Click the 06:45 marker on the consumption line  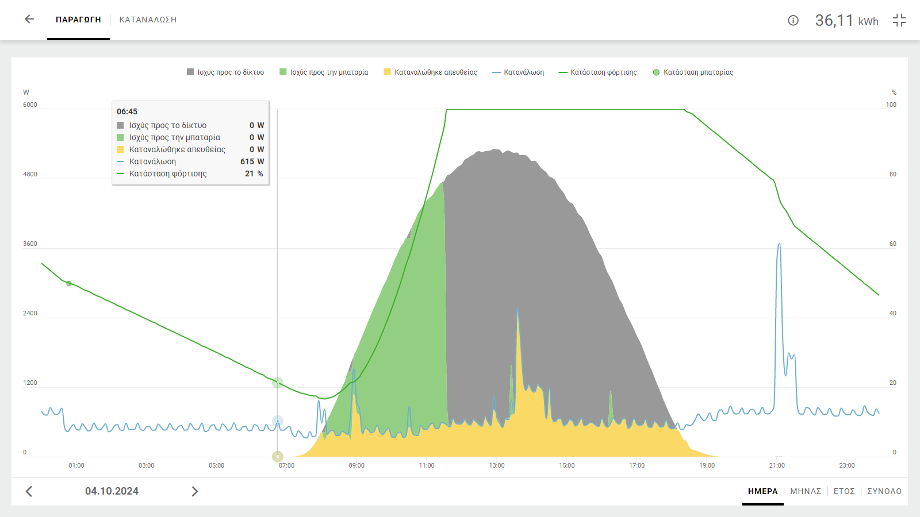(278, 422)
